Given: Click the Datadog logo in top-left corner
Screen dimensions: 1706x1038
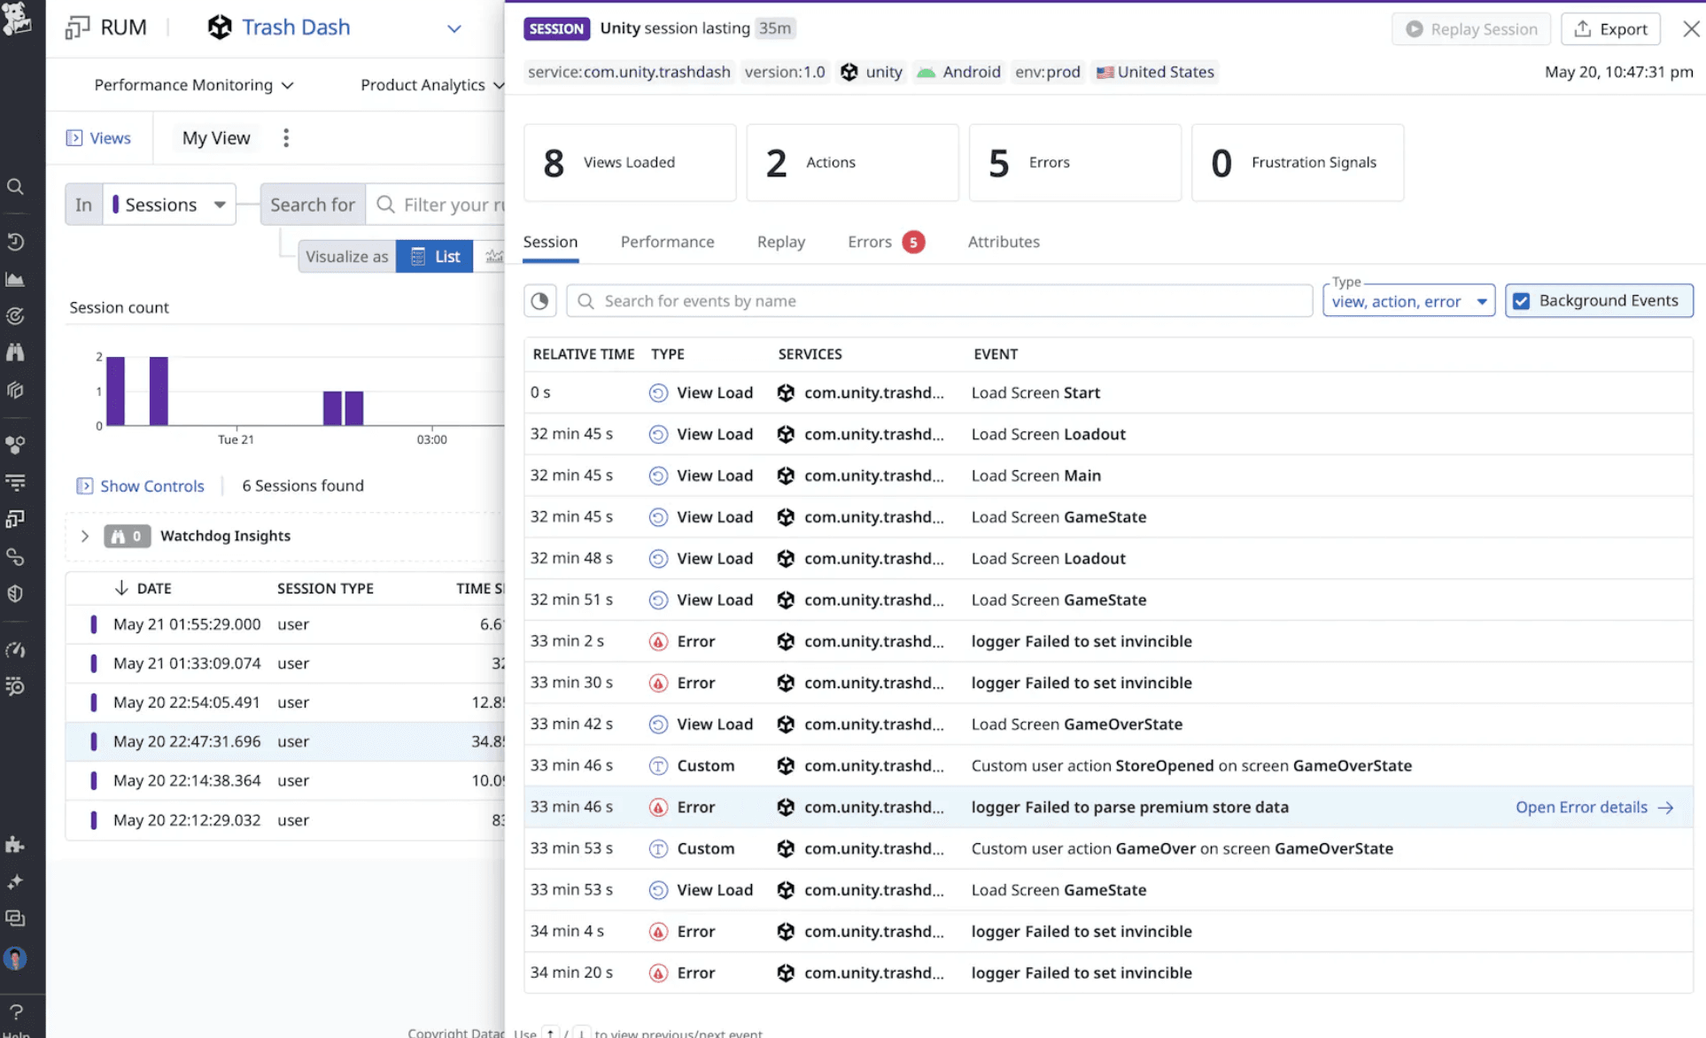Looking at the screenshot, I should coord(17,19).
